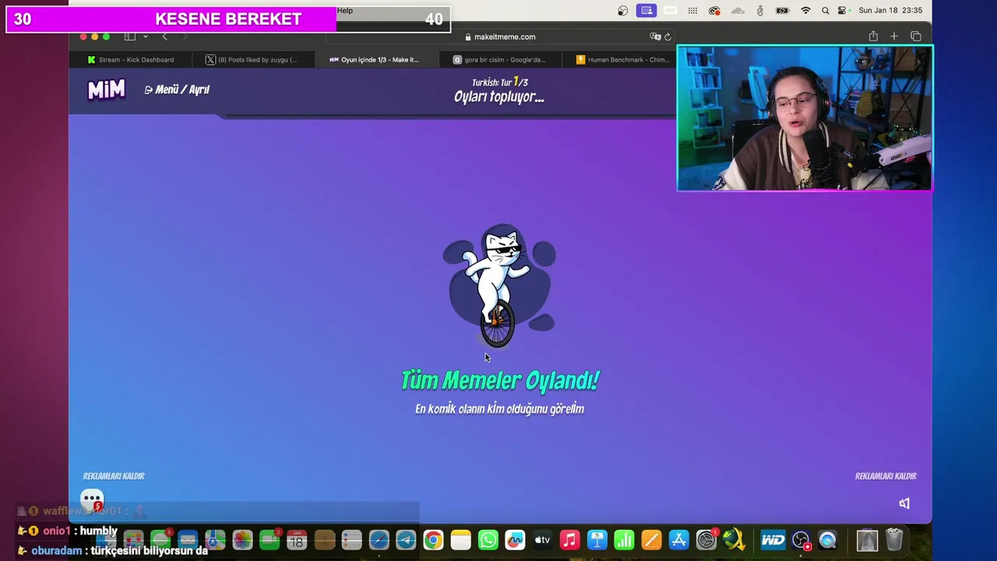Click the purple screen-sharing menu bar icon
The height and width of the screenshot is (561, 997).
(x=646, y=11)
